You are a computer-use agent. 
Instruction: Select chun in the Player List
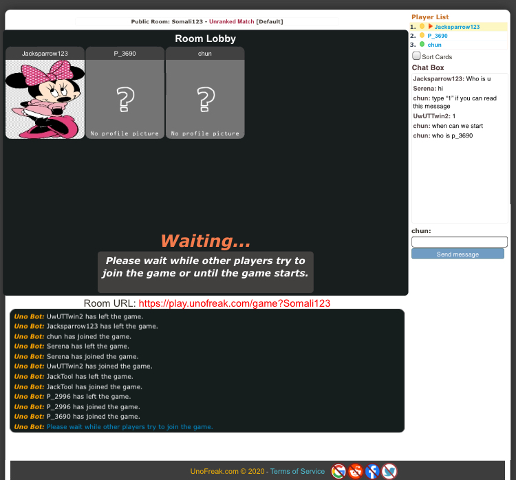435,45
